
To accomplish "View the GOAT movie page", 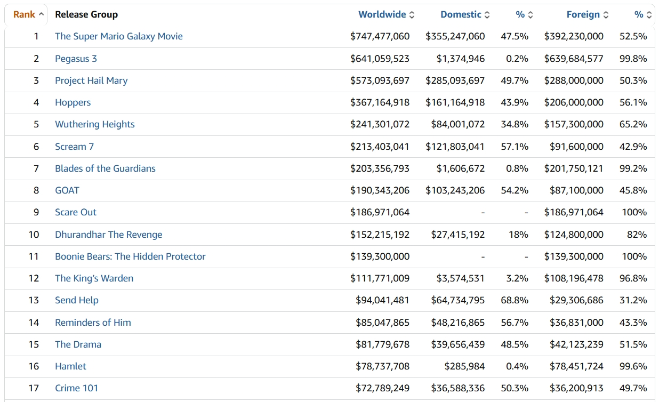I will pos(67,190).
